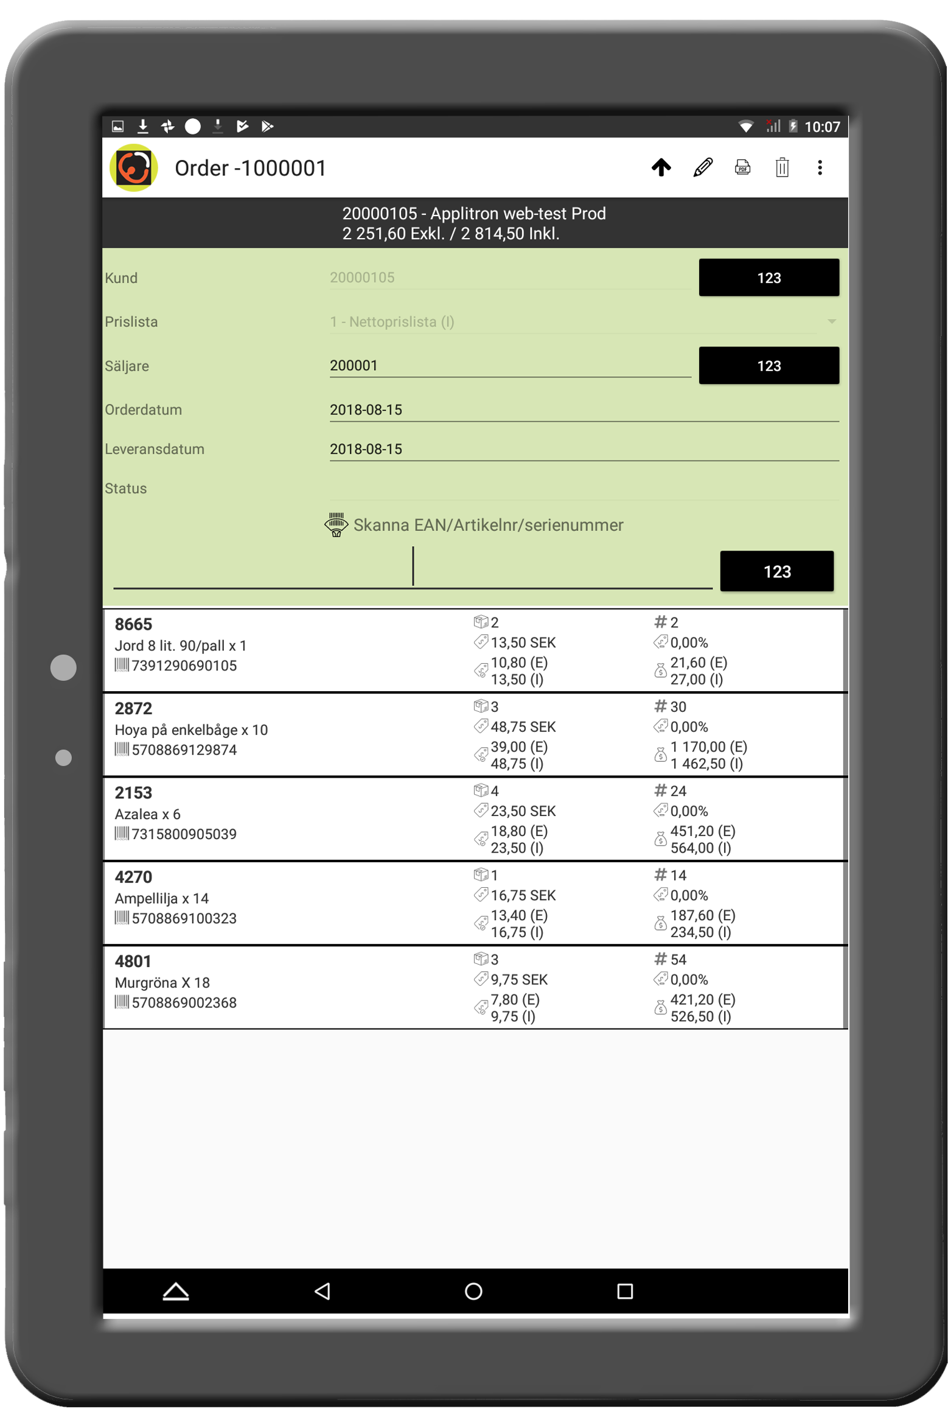951x1428 pixels.
Task: Open order row 8665 Jord 8 lit.
Action: click(475, 650)
